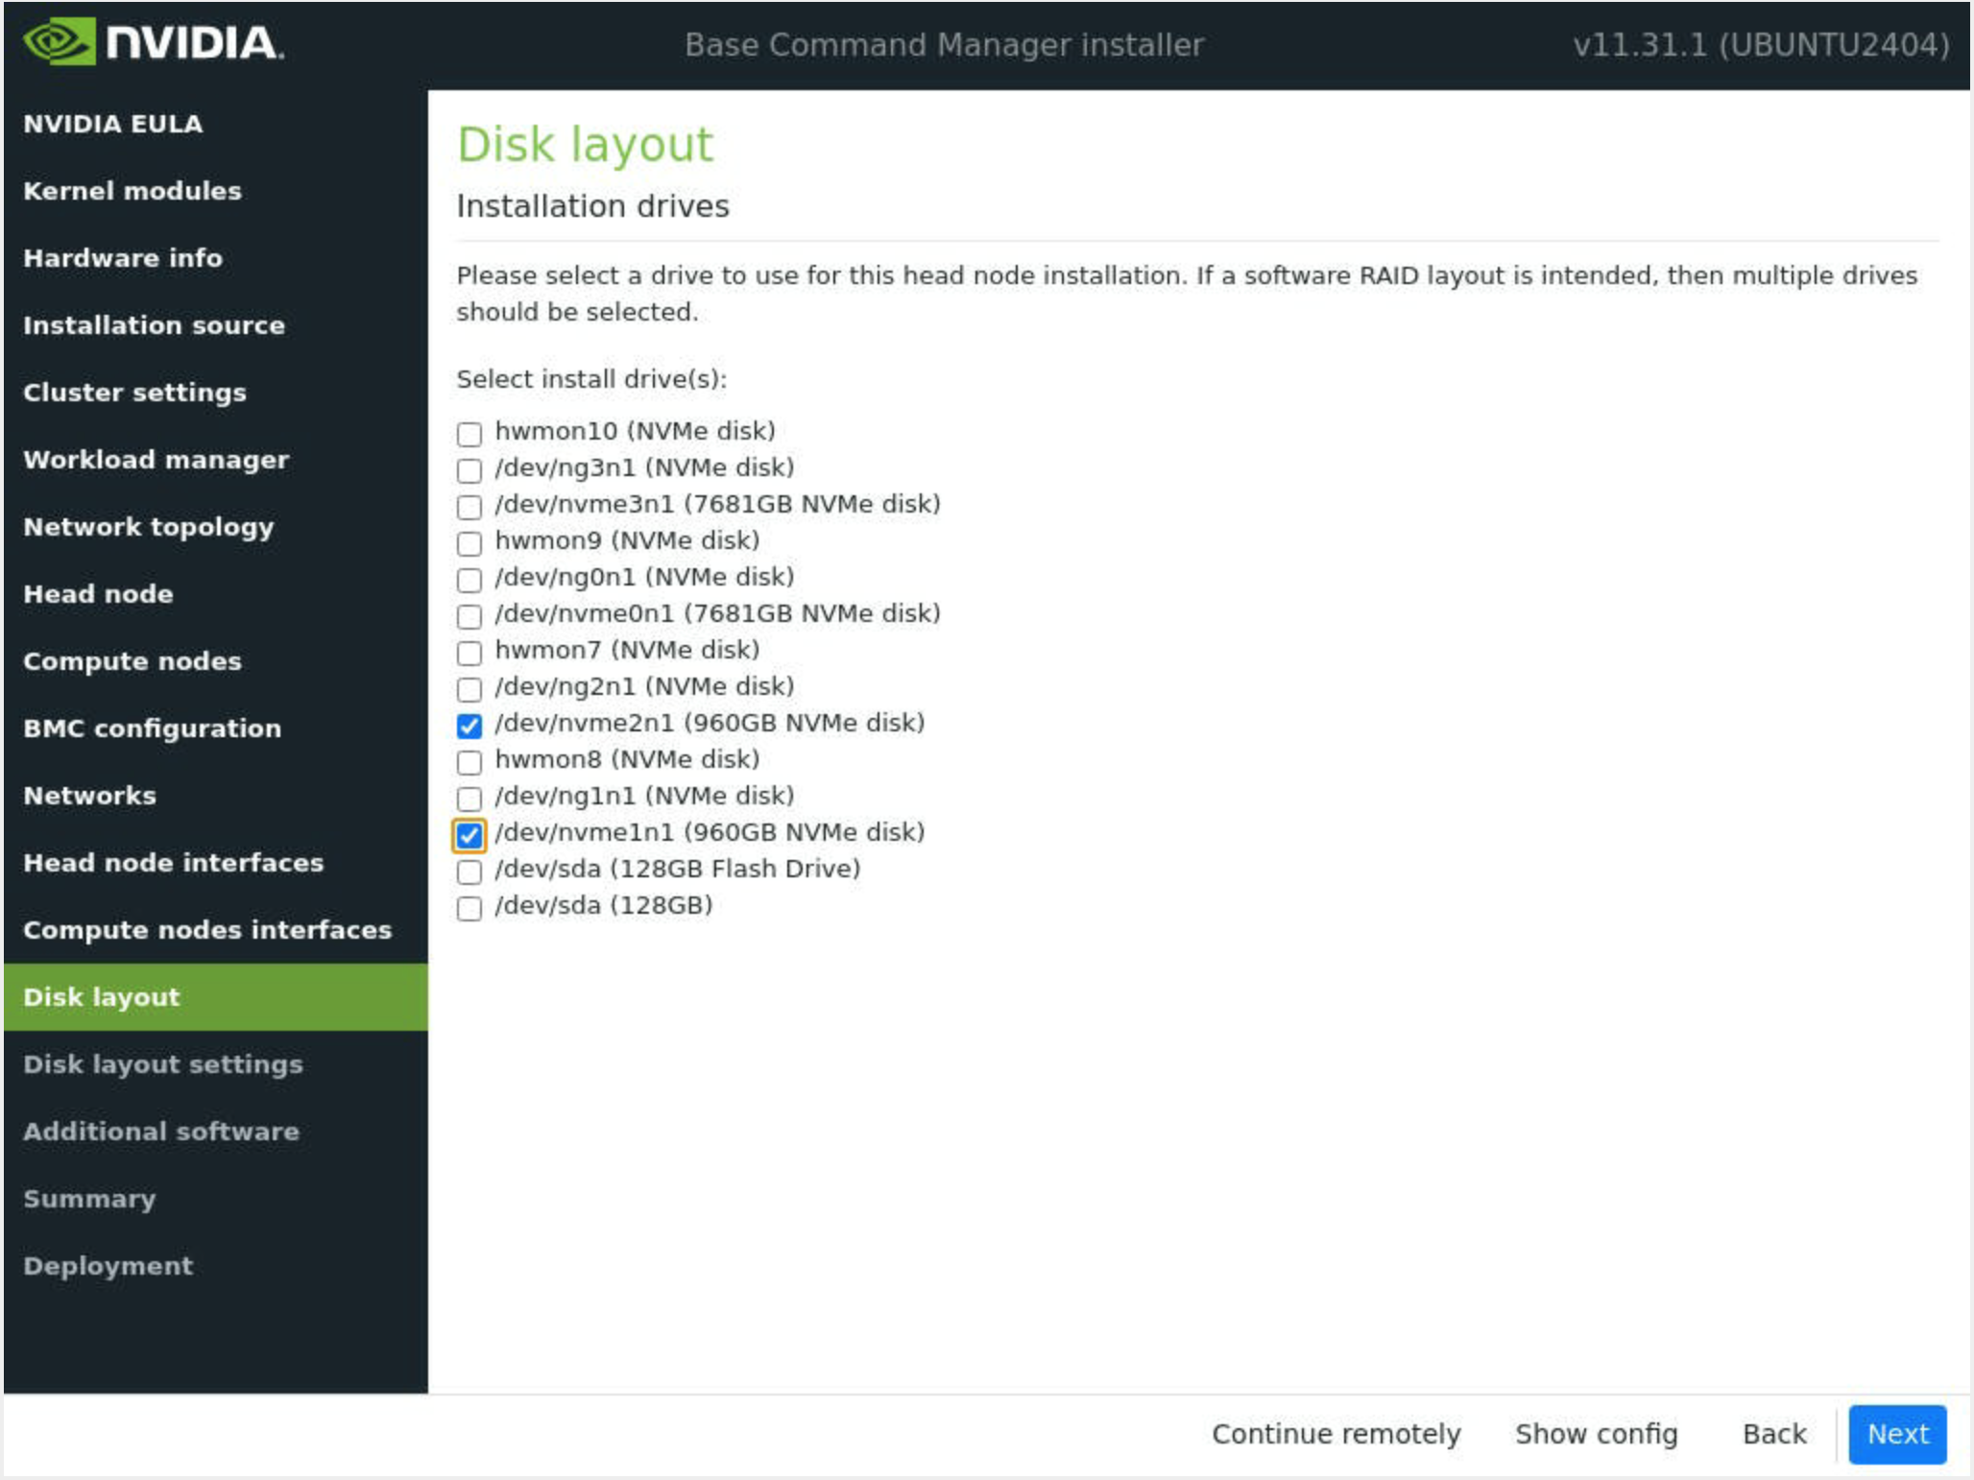1974x1480 pixels.
Task: Check the /dev/ng2n1 NVMe disk box
Action: coord(469,689)
